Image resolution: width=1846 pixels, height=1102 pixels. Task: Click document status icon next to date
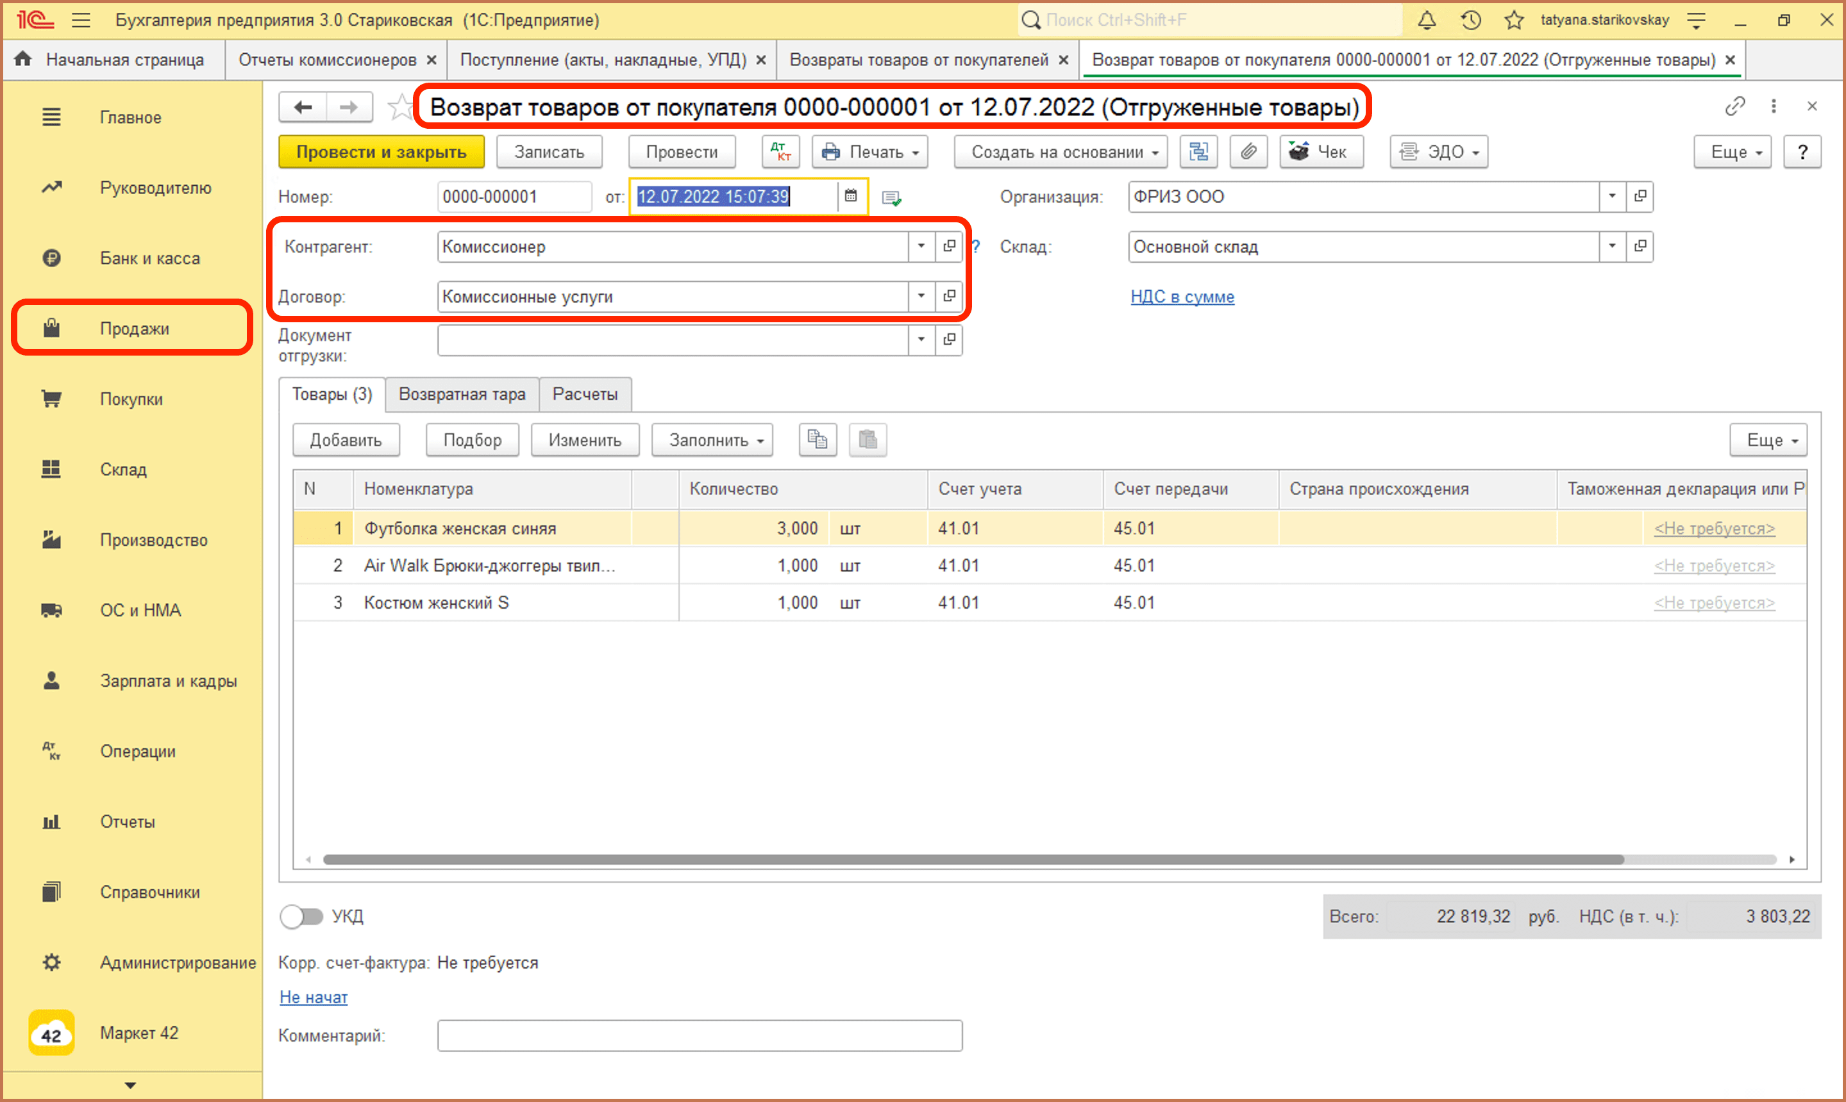pyautogui.click(x=892, y=197)
